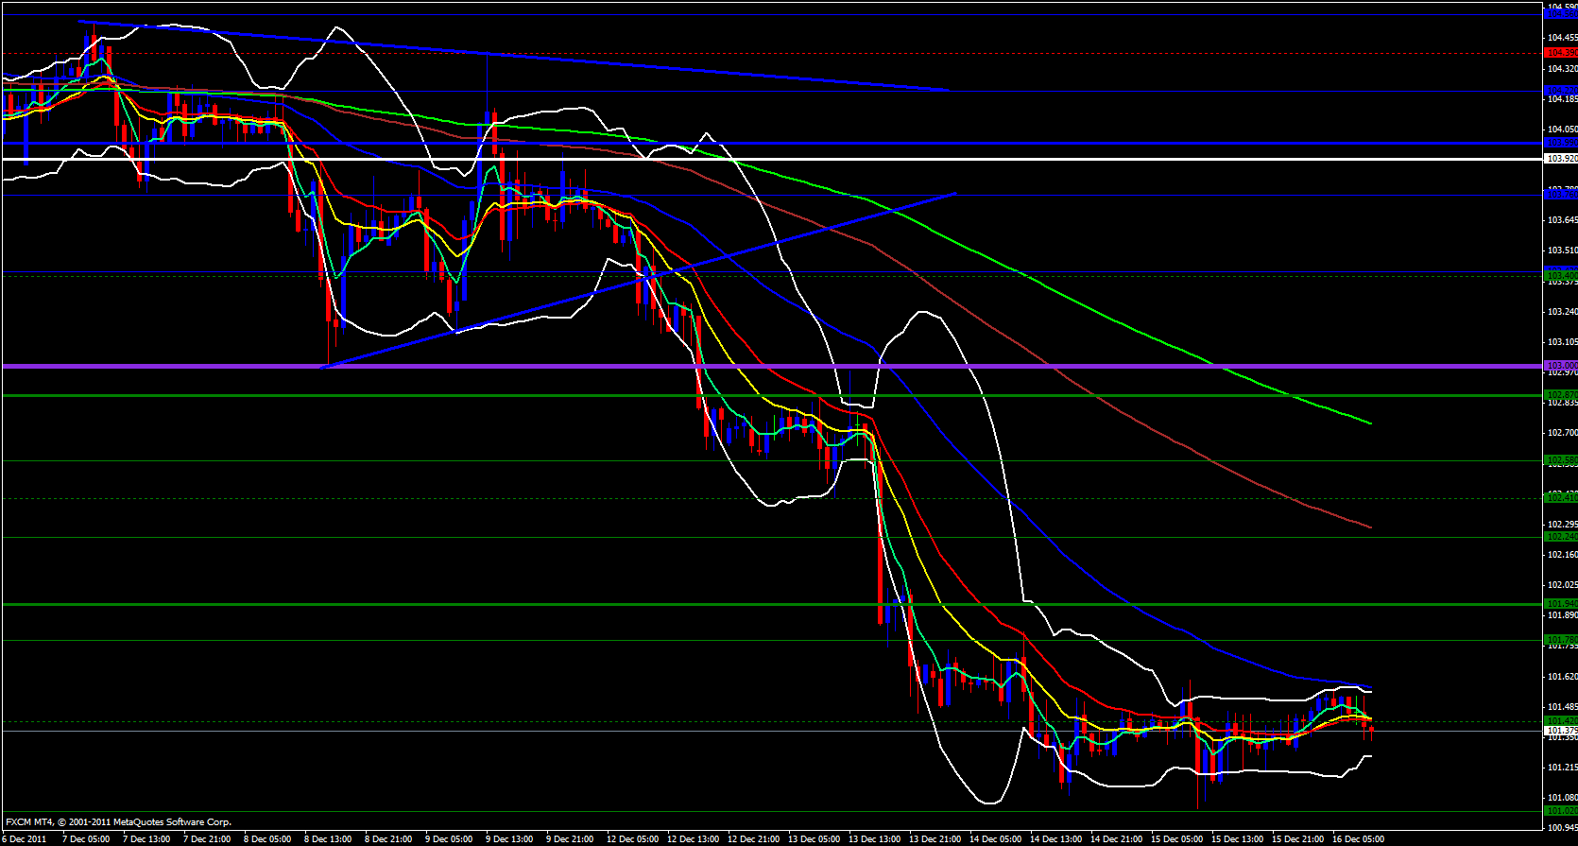This screenshot has width=1578, height=846.
Task: Select the current price 101.379 label
Action: pyautogui.click(x=1559, y=731)
